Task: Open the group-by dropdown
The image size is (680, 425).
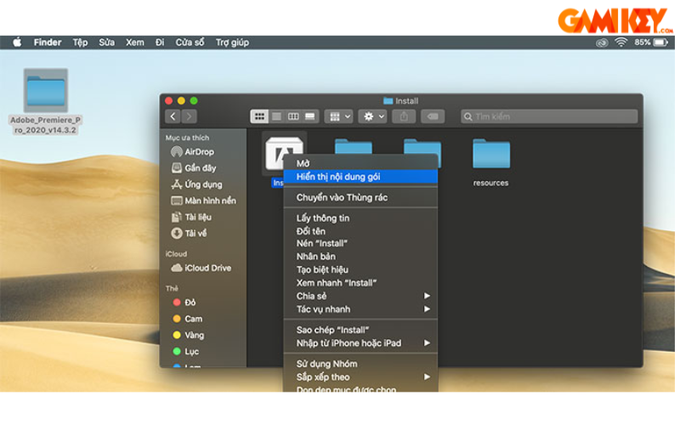Action: click(338, 116)
